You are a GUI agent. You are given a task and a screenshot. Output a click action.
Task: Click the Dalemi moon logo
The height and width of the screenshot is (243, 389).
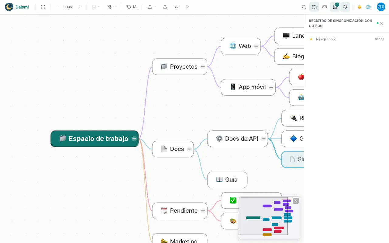[9, 7]
